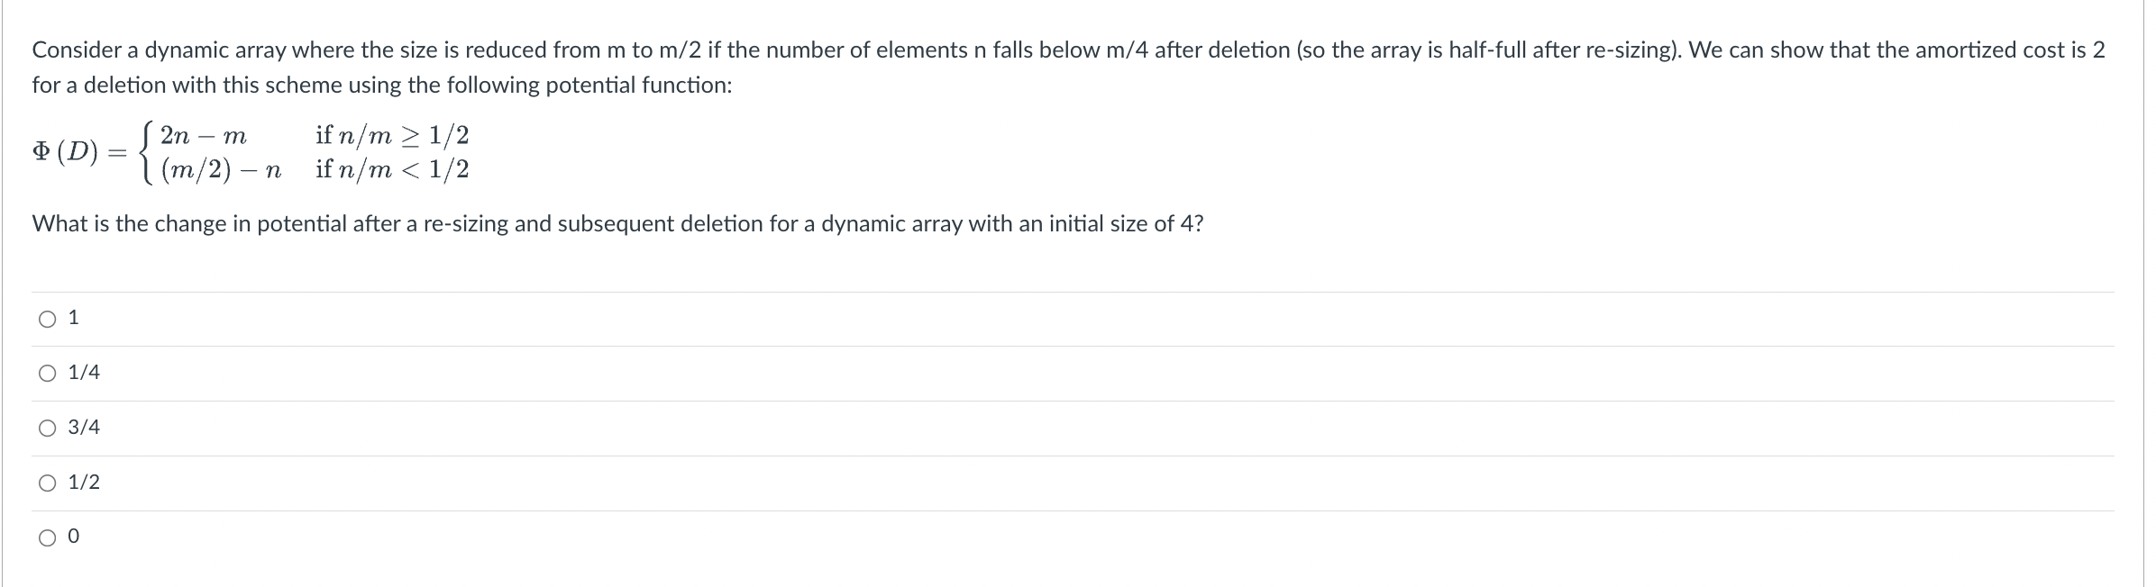2156x587 pixels.
Task: Click the potential function formula
Action: click(251, 152)
